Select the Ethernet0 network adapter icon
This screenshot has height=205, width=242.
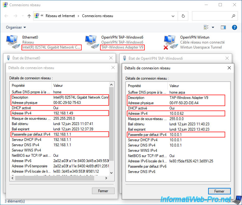click(13, 42)
